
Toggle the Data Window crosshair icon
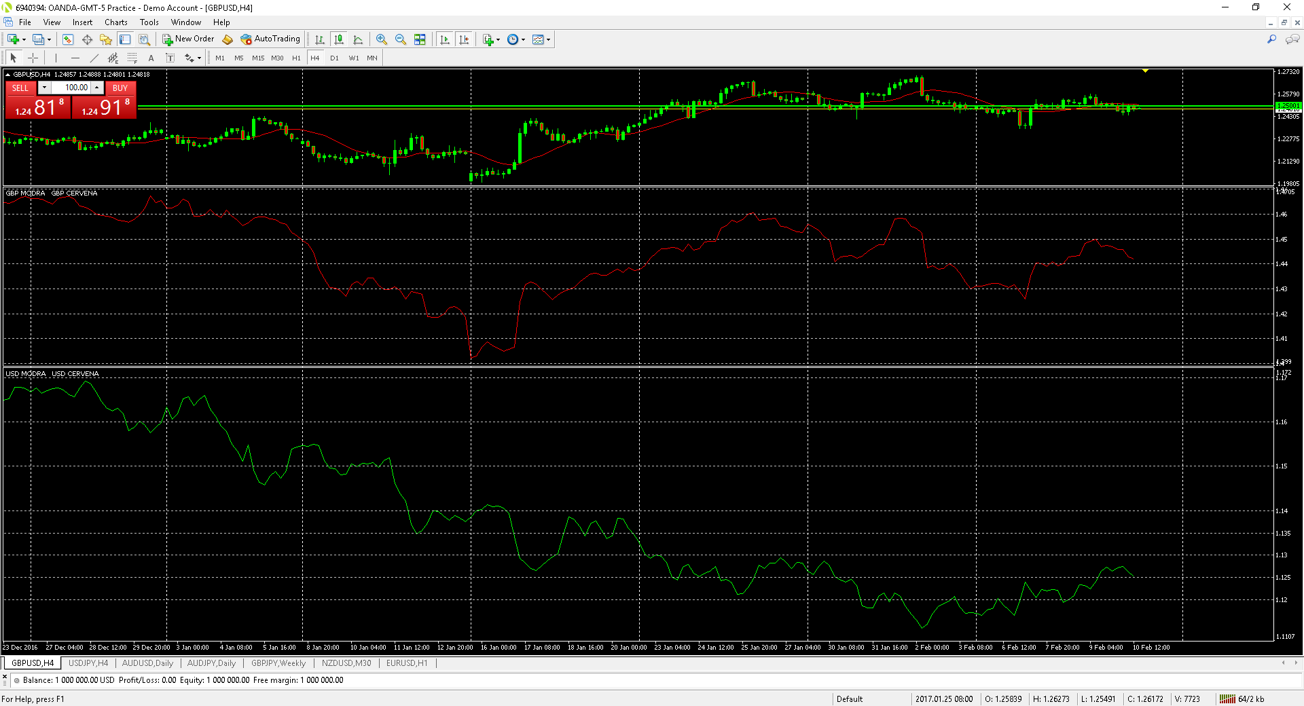[87, 39]
